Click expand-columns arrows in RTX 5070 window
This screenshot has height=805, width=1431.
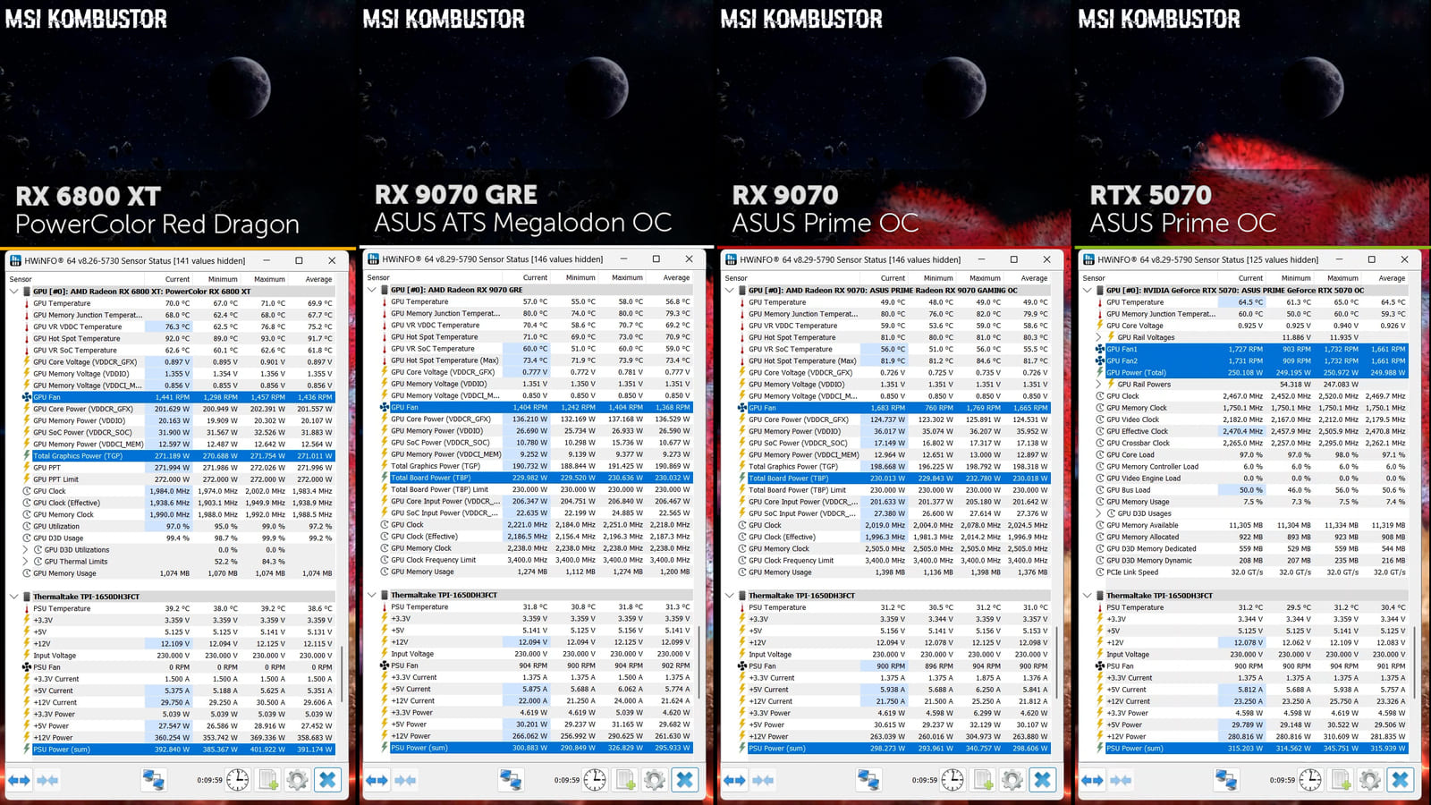pos(1092,781)
